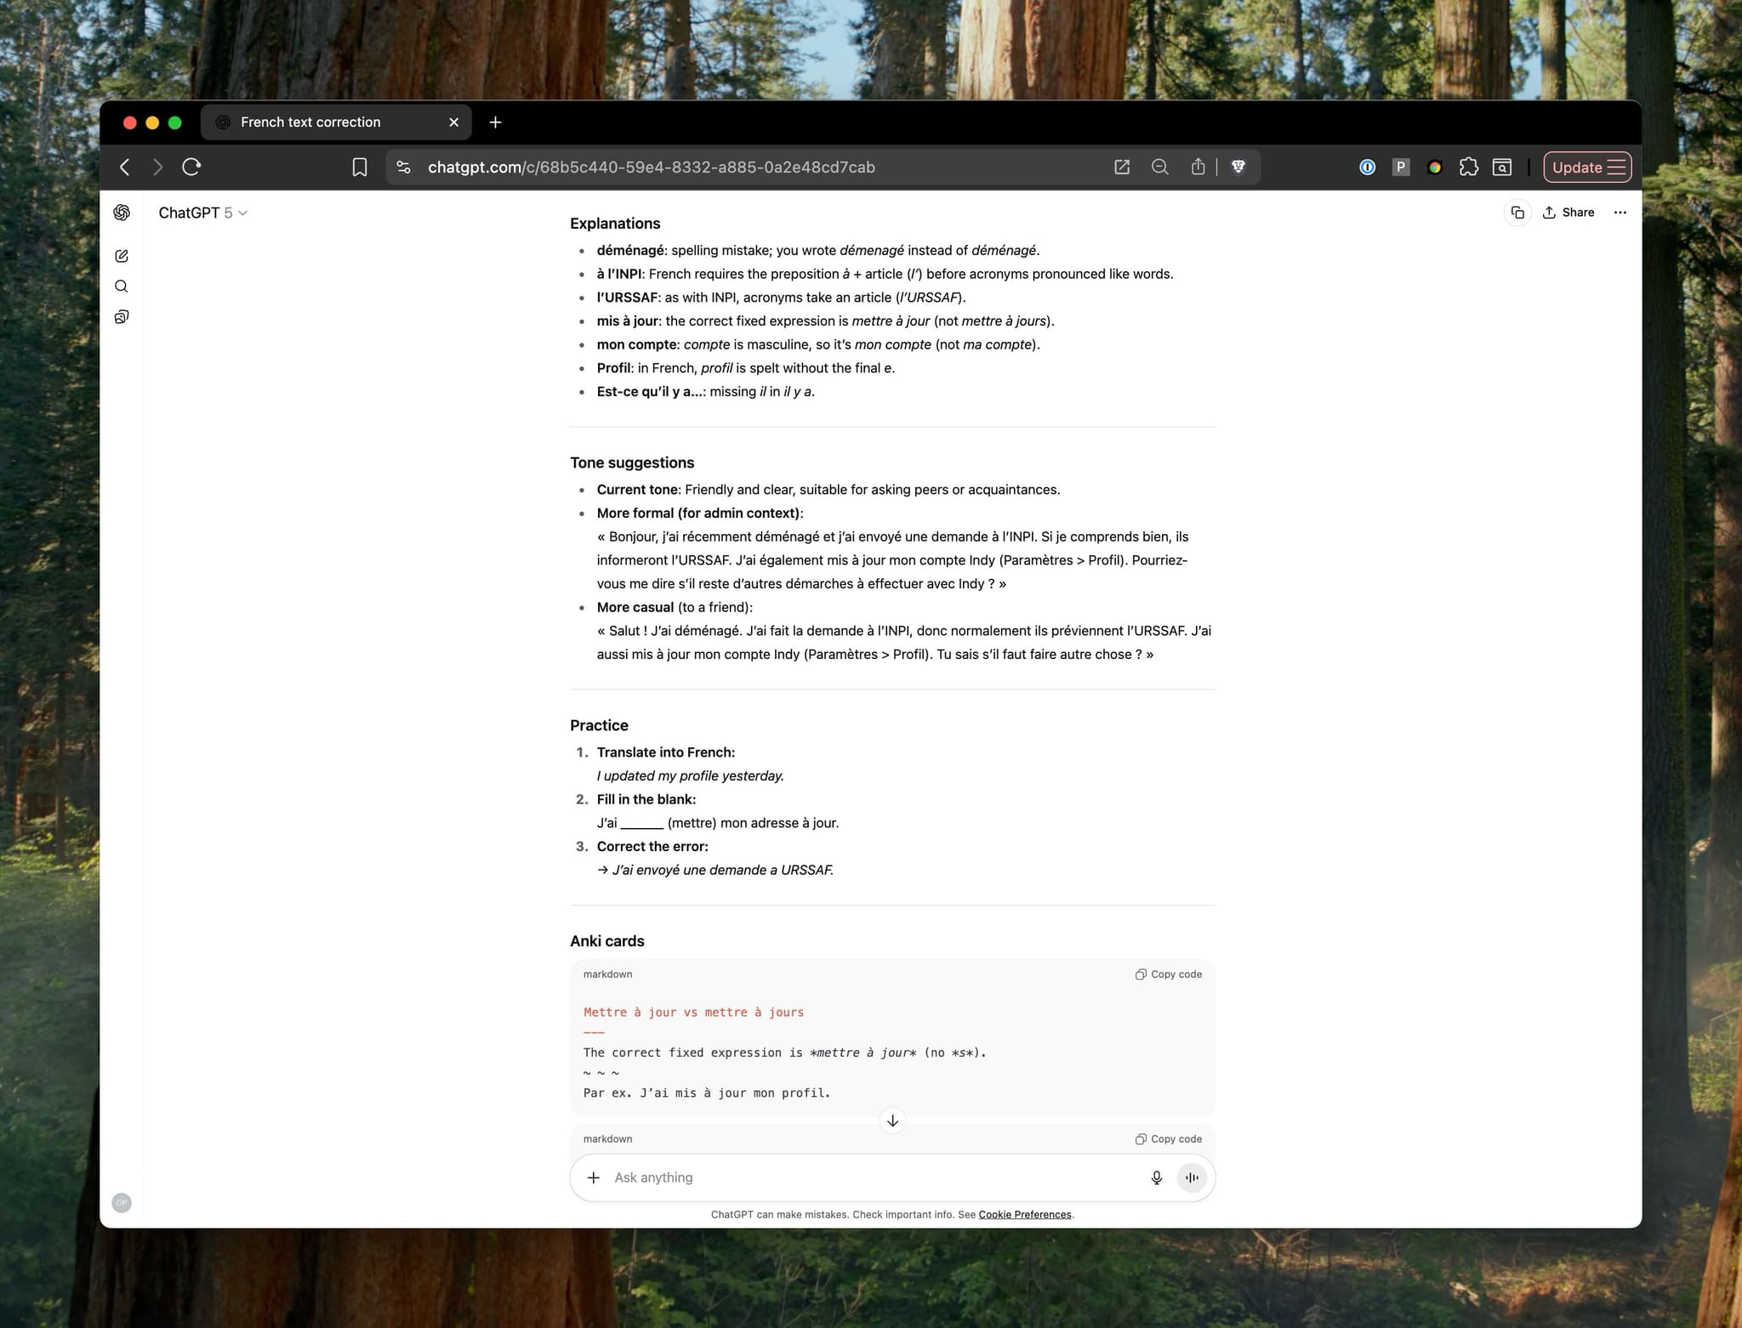Screen dimensions: 1742x1328
Task: Open the user profile avatar in sidebar
Action: coord(122,1202)
